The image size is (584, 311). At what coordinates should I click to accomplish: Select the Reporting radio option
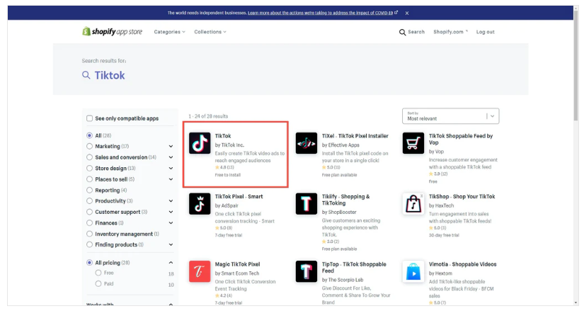pyautogui.click(x=89, y=190)
